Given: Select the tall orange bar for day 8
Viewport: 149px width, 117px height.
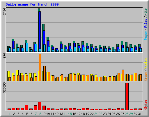Looking at the screenshot, I should pos(40,67).
